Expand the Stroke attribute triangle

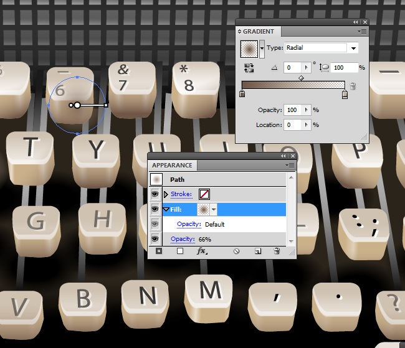click(x=166, y=194)
